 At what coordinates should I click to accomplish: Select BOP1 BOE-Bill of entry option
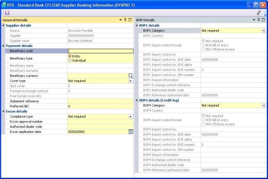203,45
